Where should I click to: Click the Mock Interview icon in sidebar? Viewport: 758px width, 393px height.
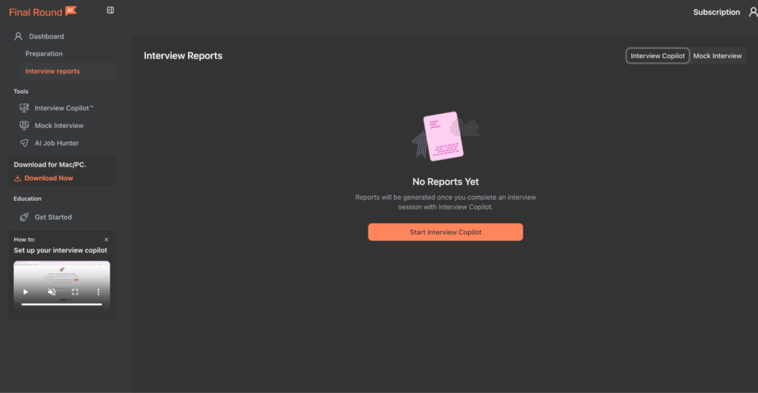point(24,125)
